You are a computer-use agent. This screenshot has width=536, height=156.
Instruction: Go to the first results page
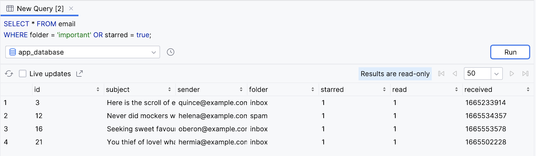tap(441, 74)
